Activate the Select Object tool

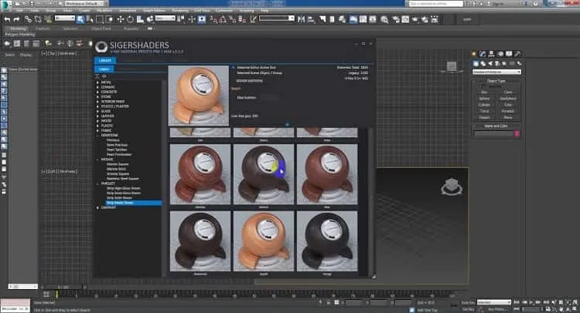pos(80,19)
